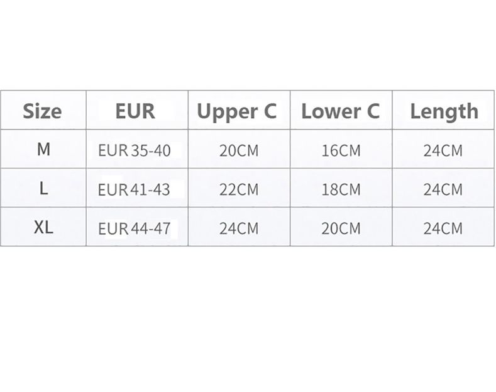Click the 20CM Upper C cell

click(x=238, y=151)
